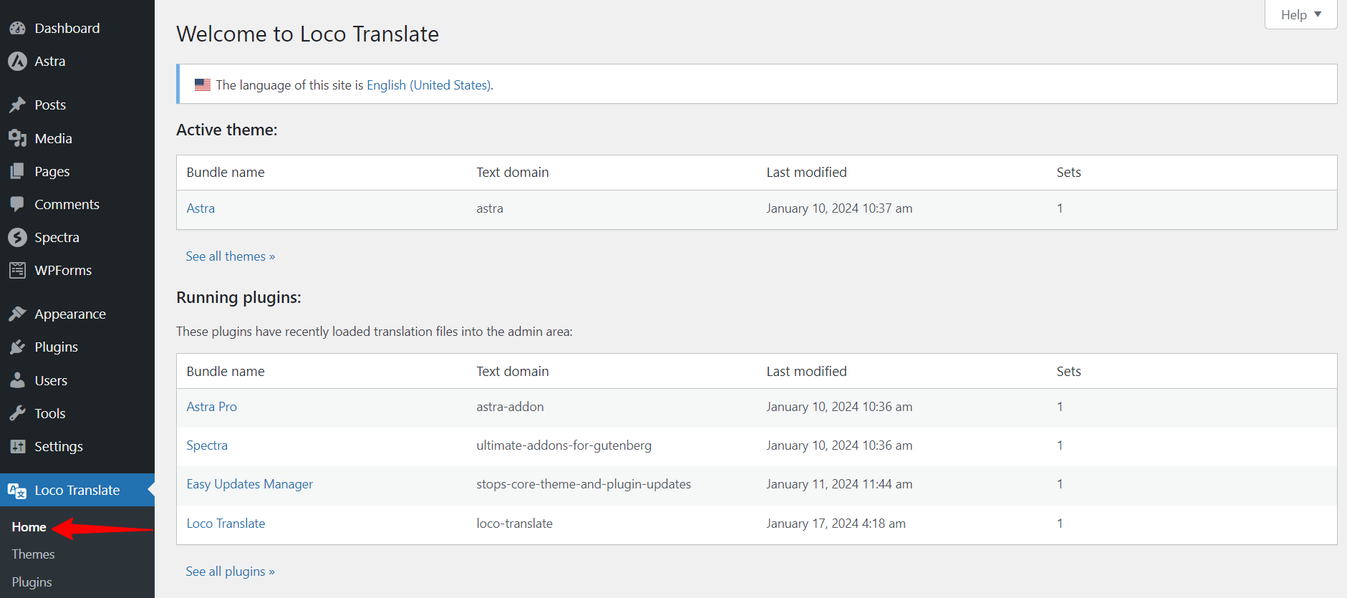
Task: Click the Astra logo icon in sidebar
Action: [17, 62]
